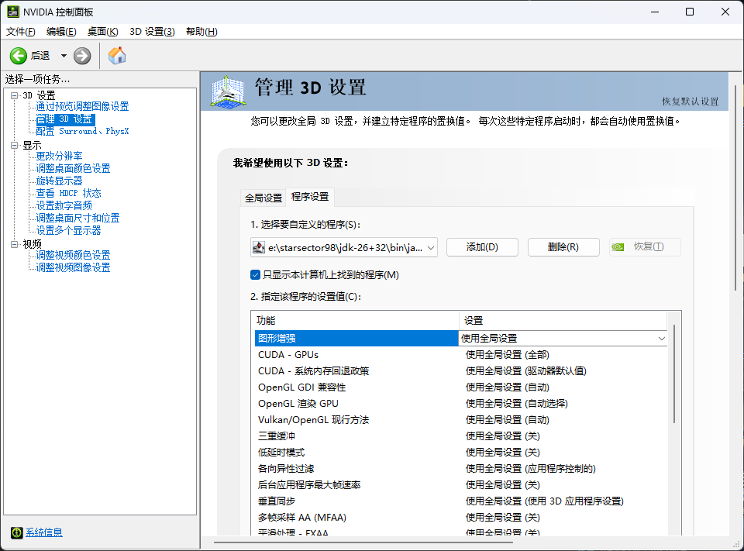Click the NVIDIA logo in title bar
The image size is (744, 551).
[13, 12]
